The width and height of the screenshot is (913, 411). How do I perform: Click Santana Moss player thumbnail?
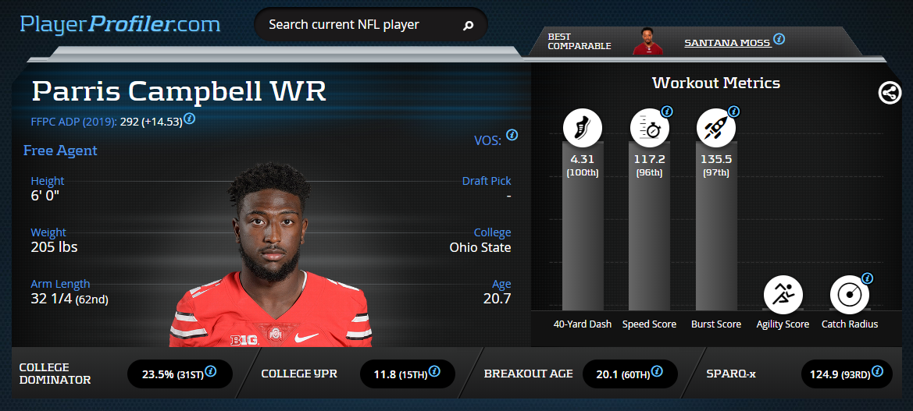tap(648, 41)
